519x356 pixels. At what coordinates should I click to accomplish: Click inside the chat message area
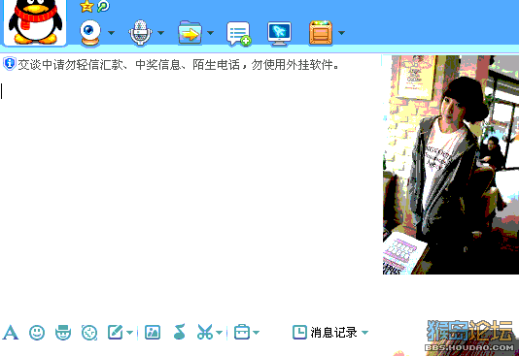pos(190,191)
